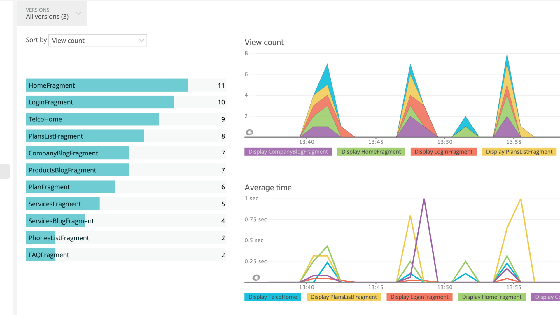This screenshot has width=560, height=315.
Task: Click the TelcoHome bar
Action: 92,119
